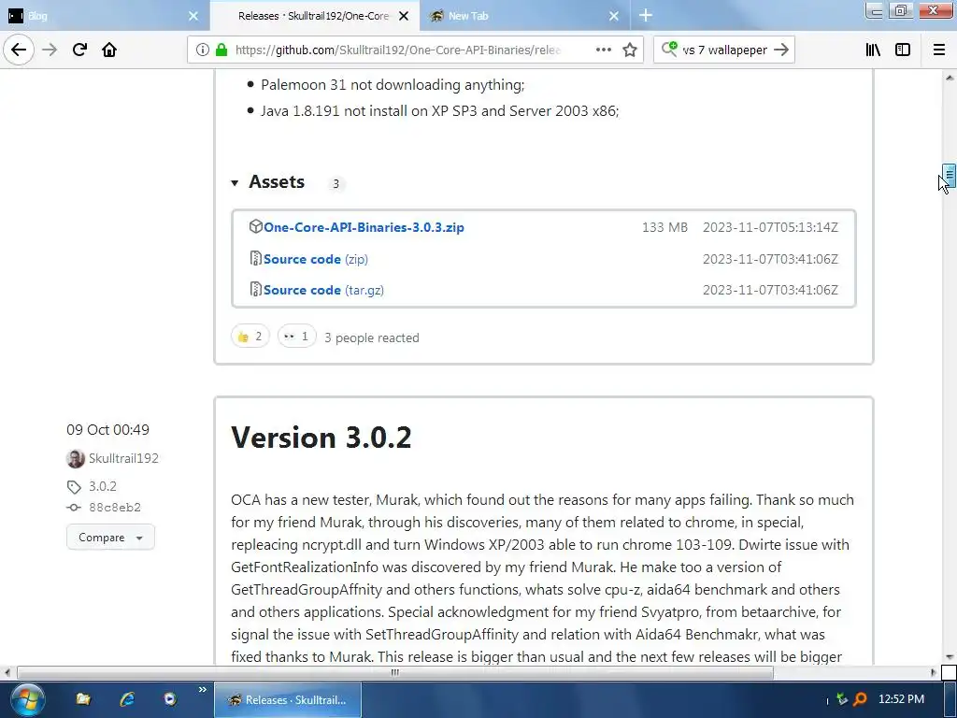Viewport: 957px width, 718px height.
Task: Click the search engine magnifier icon
Action: click(669, 49)
